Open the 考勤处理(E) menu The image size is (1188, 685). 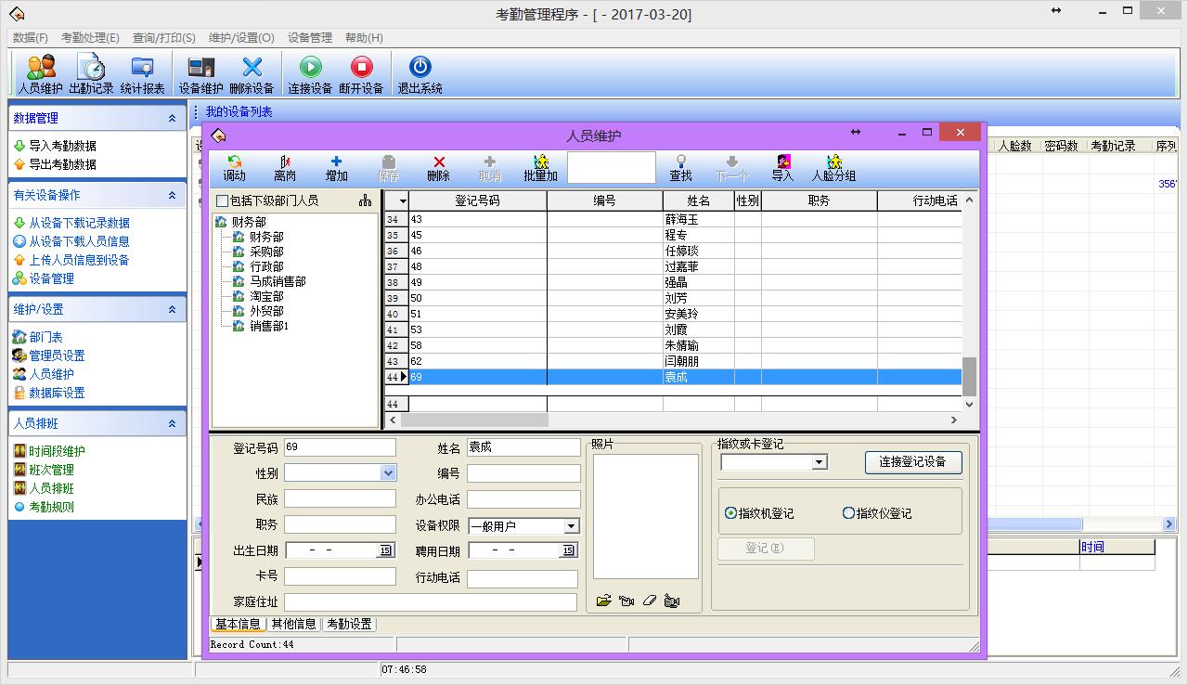[90, 38]
